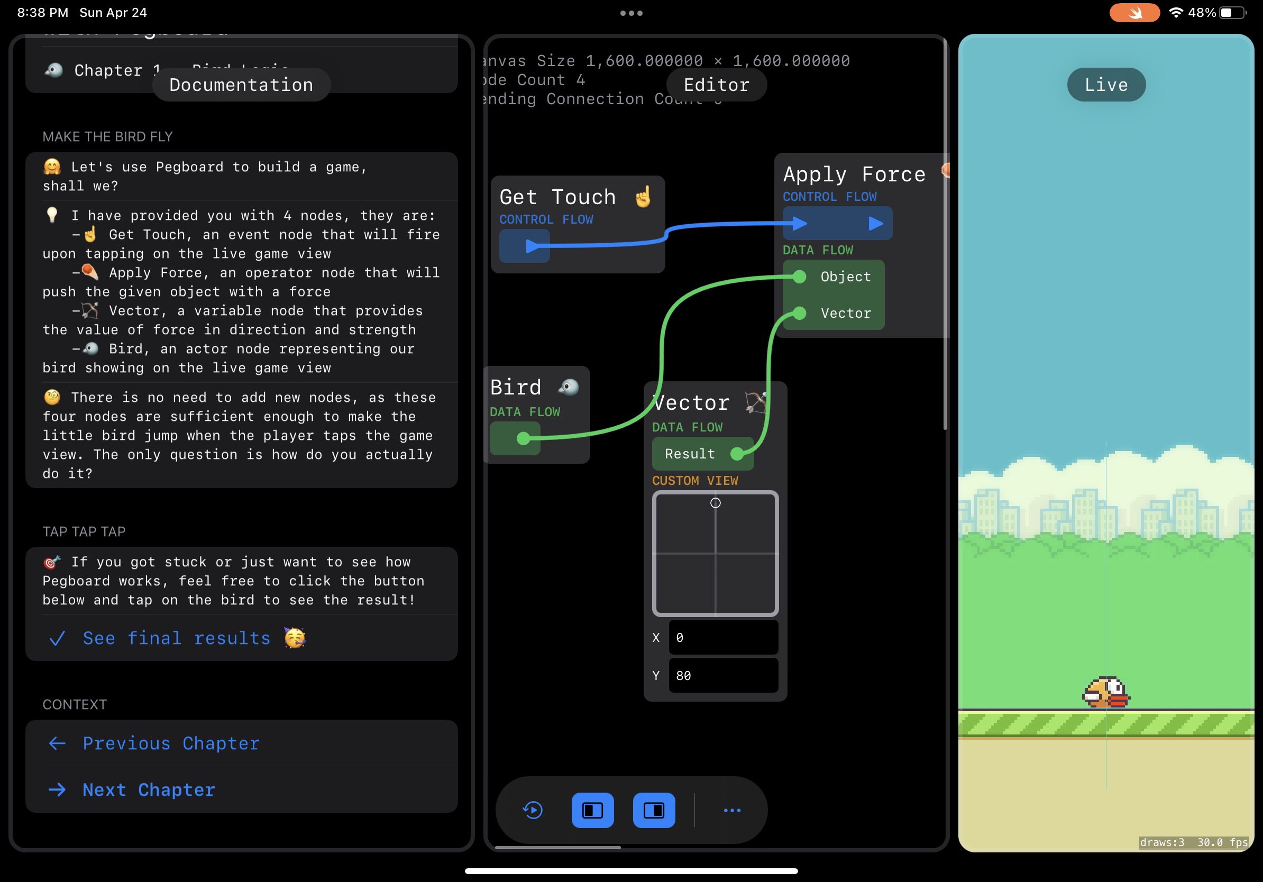The height and width of the screenshot is (882, 1263).
Task: Select the Object data flow input port
Action: (x=800, y=277)
